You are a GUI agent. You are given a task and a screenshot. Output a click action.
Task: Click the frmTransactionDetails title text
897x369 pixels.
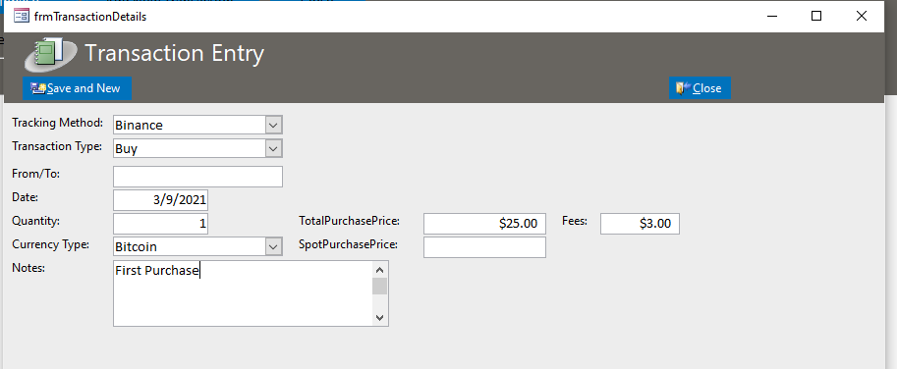(x=90, y=17)
